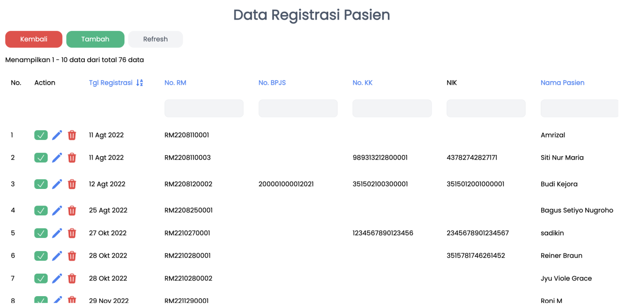This screenshot has width=627, height=304.
Task: Click the Refresh button
Action: point(156,39)
